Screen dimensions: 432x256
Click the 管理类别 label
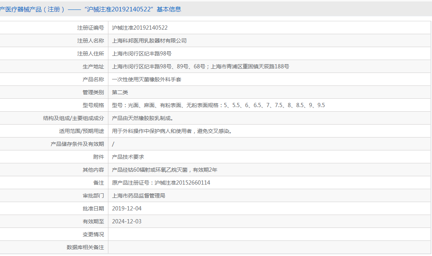click(94, 93)
